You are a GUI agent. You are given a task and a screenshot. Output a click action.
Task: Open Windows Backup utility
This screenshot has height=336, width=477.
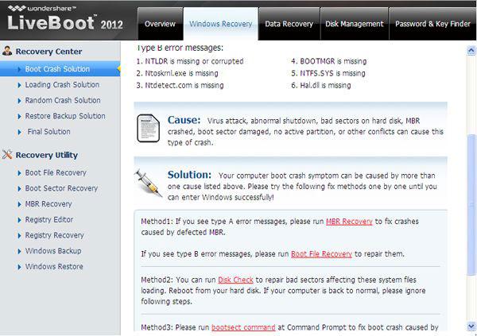[x=53, y=251]
